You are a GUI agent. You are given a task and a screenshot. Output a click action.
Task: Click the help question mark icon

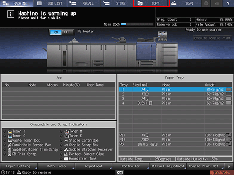(x=228, y=3)
